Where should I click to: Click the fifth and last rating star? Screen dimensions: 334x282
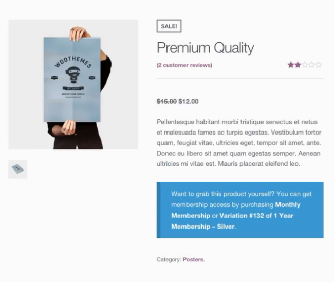pyautogui.click(x=319, y=65)
